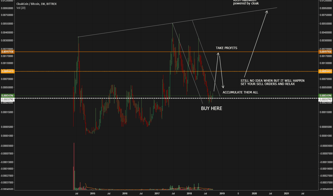Click 0.00050000 on the right price axis
The width and height of the screenshot is (333, 196).
[x=325, y=88]
